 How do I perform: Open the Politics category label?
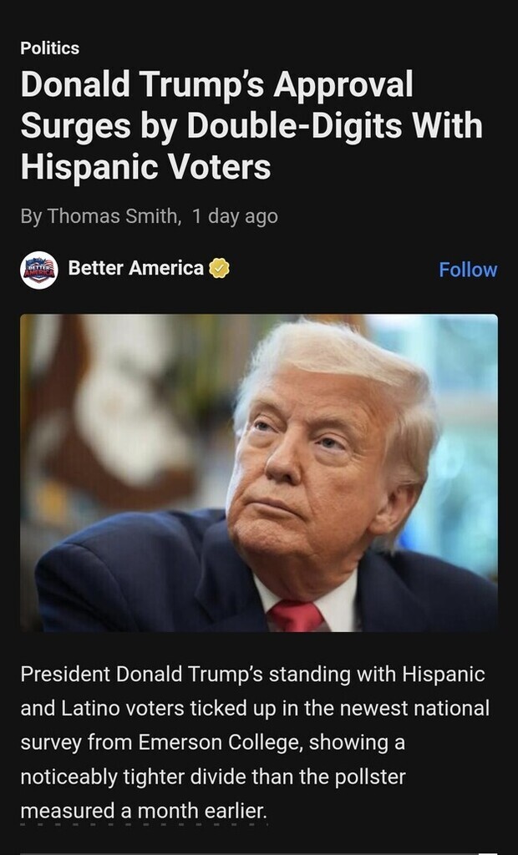point(49,48)
